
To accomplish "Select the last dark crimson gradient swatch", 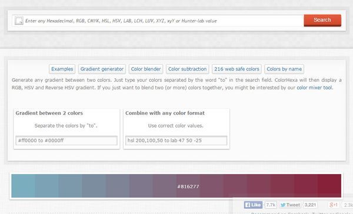I will [329, 186].
